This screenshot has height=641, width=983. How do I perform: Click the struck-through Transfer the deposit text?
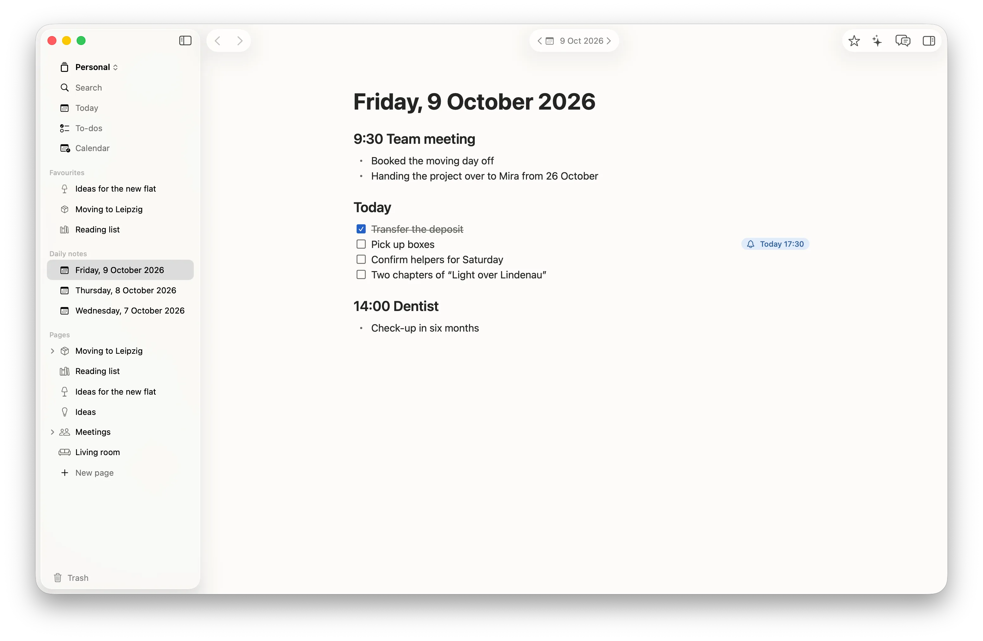(x=417, y=229)
